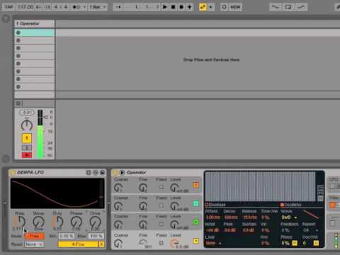Arm the track with red record button
The height and width of the screenshot is (255, 340).
click(27, 155)
